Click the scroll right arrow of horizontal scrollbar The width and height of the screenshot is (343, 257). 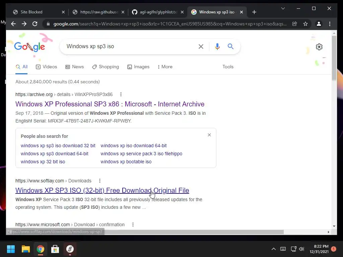coord(328,232)
